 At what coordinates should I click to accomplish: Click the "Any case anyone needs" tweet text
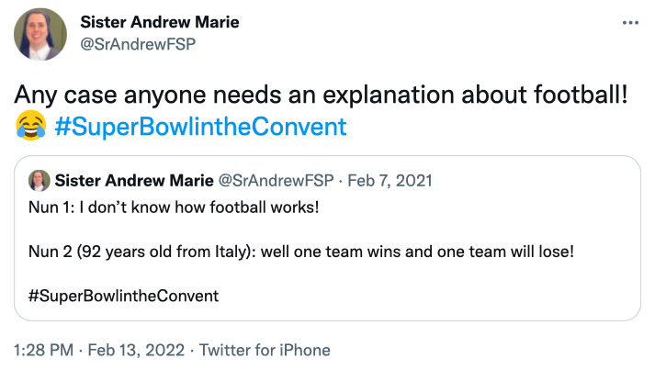[x=138, y=94]
